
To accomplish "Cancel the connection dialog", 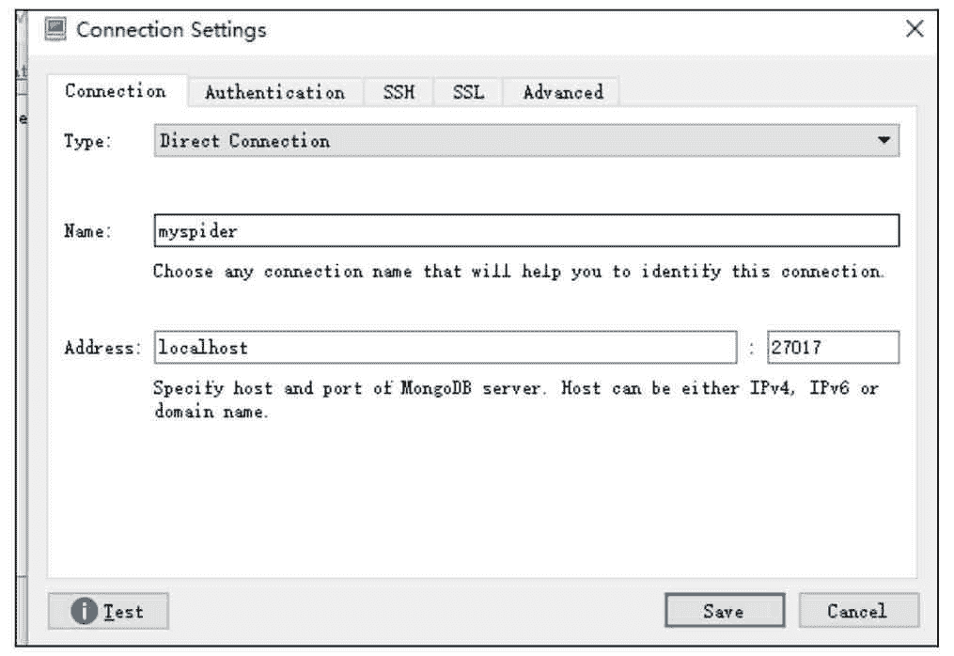I will click(x=856, y=611).
